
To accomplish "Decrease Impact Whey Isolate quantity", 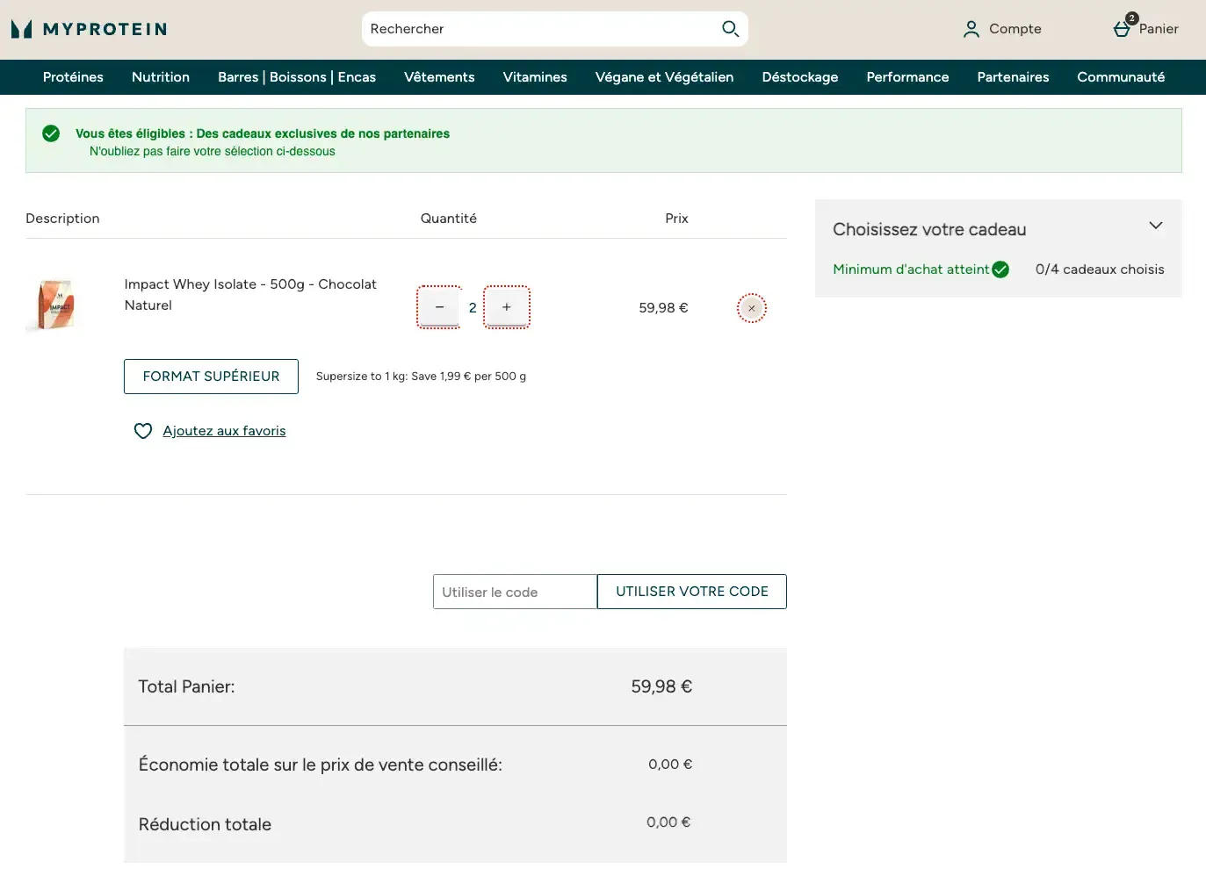I will (439, 307).
